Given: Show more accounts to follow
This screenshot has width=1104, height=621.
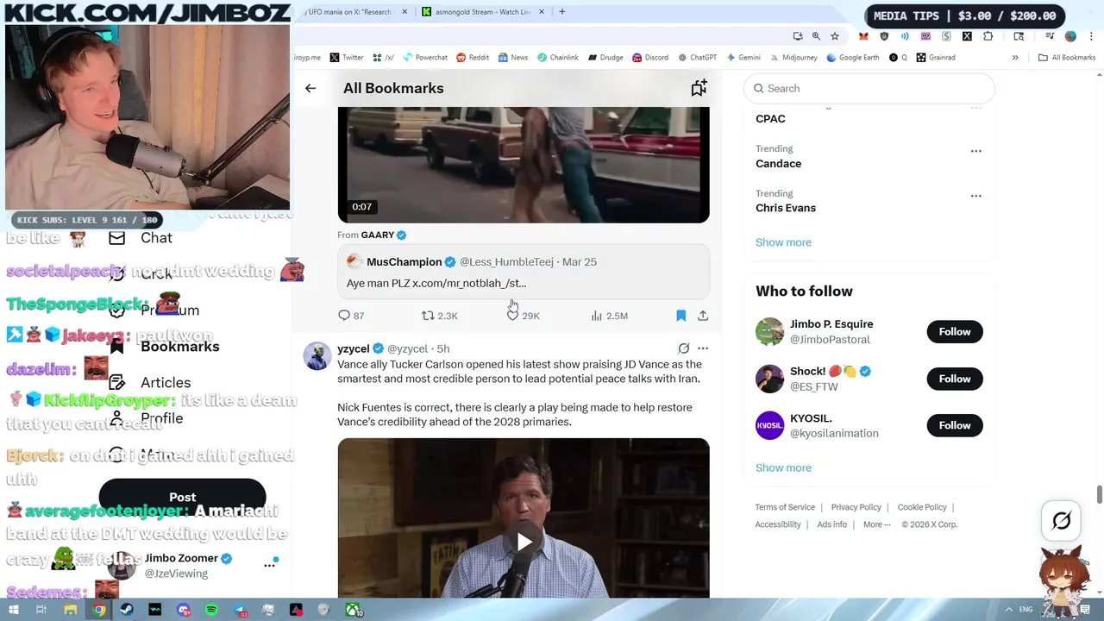Looking at the screenshot, I should tap(783, 467).
